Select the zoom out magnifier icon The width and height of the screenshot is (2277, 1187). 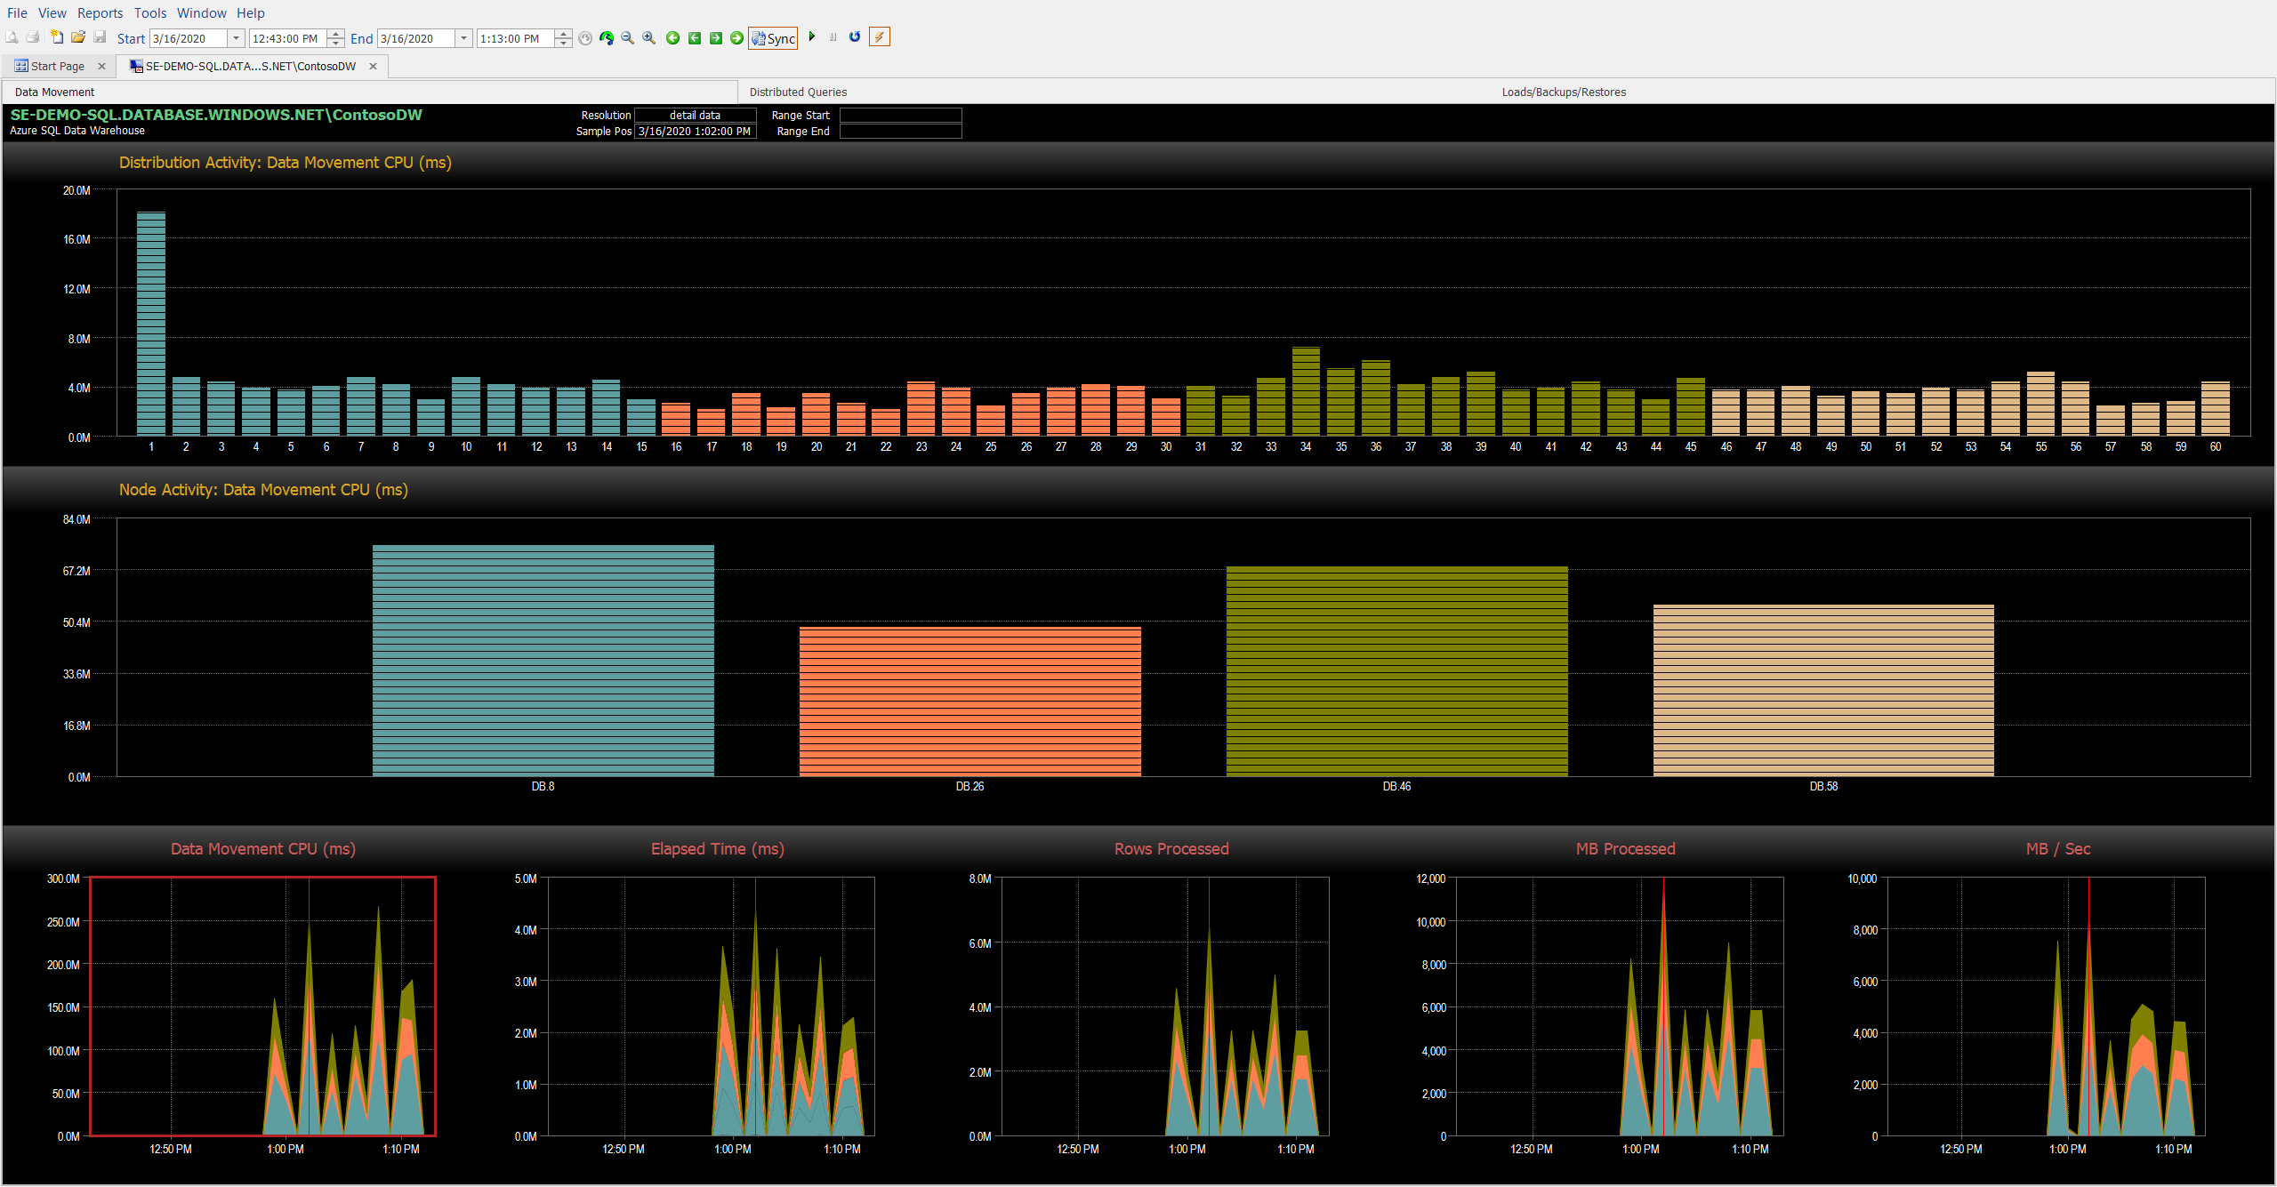click(627, 38)
